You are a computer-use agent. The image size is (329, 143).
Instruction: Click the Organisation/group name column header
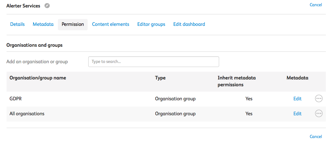pos(38,78)
